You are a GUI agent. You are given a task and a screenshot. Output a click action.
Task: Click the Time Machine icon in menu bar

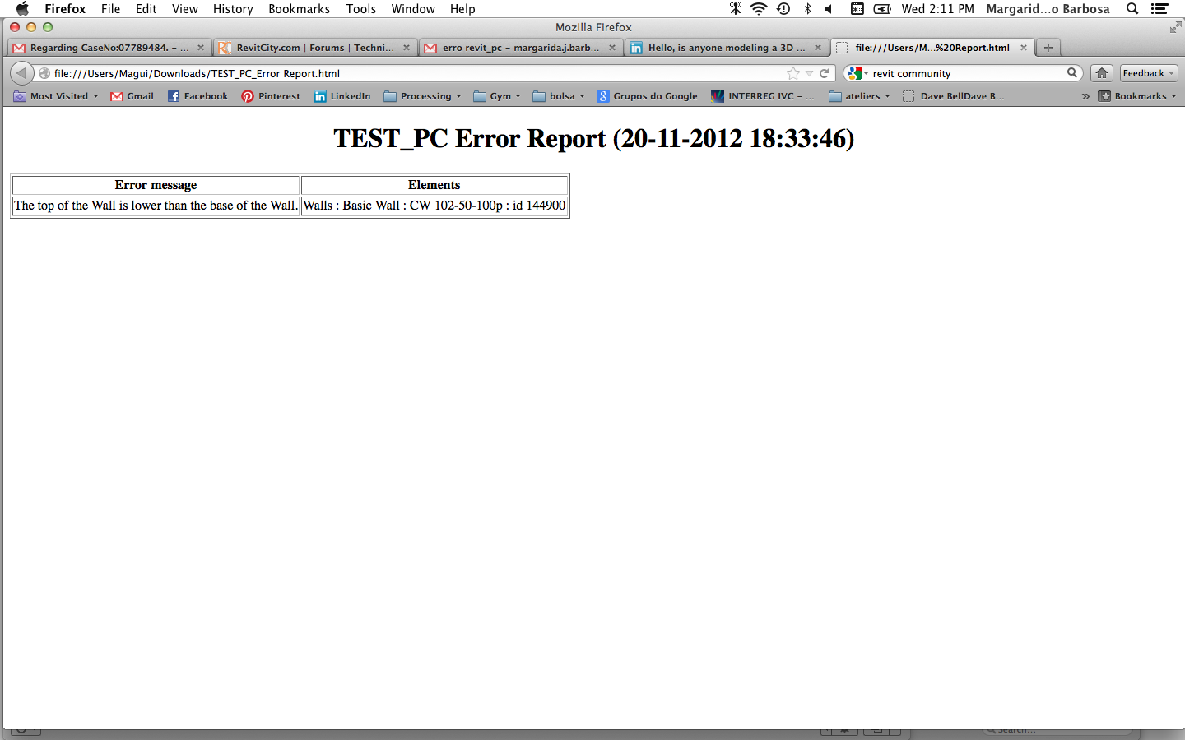coord(783,9)
